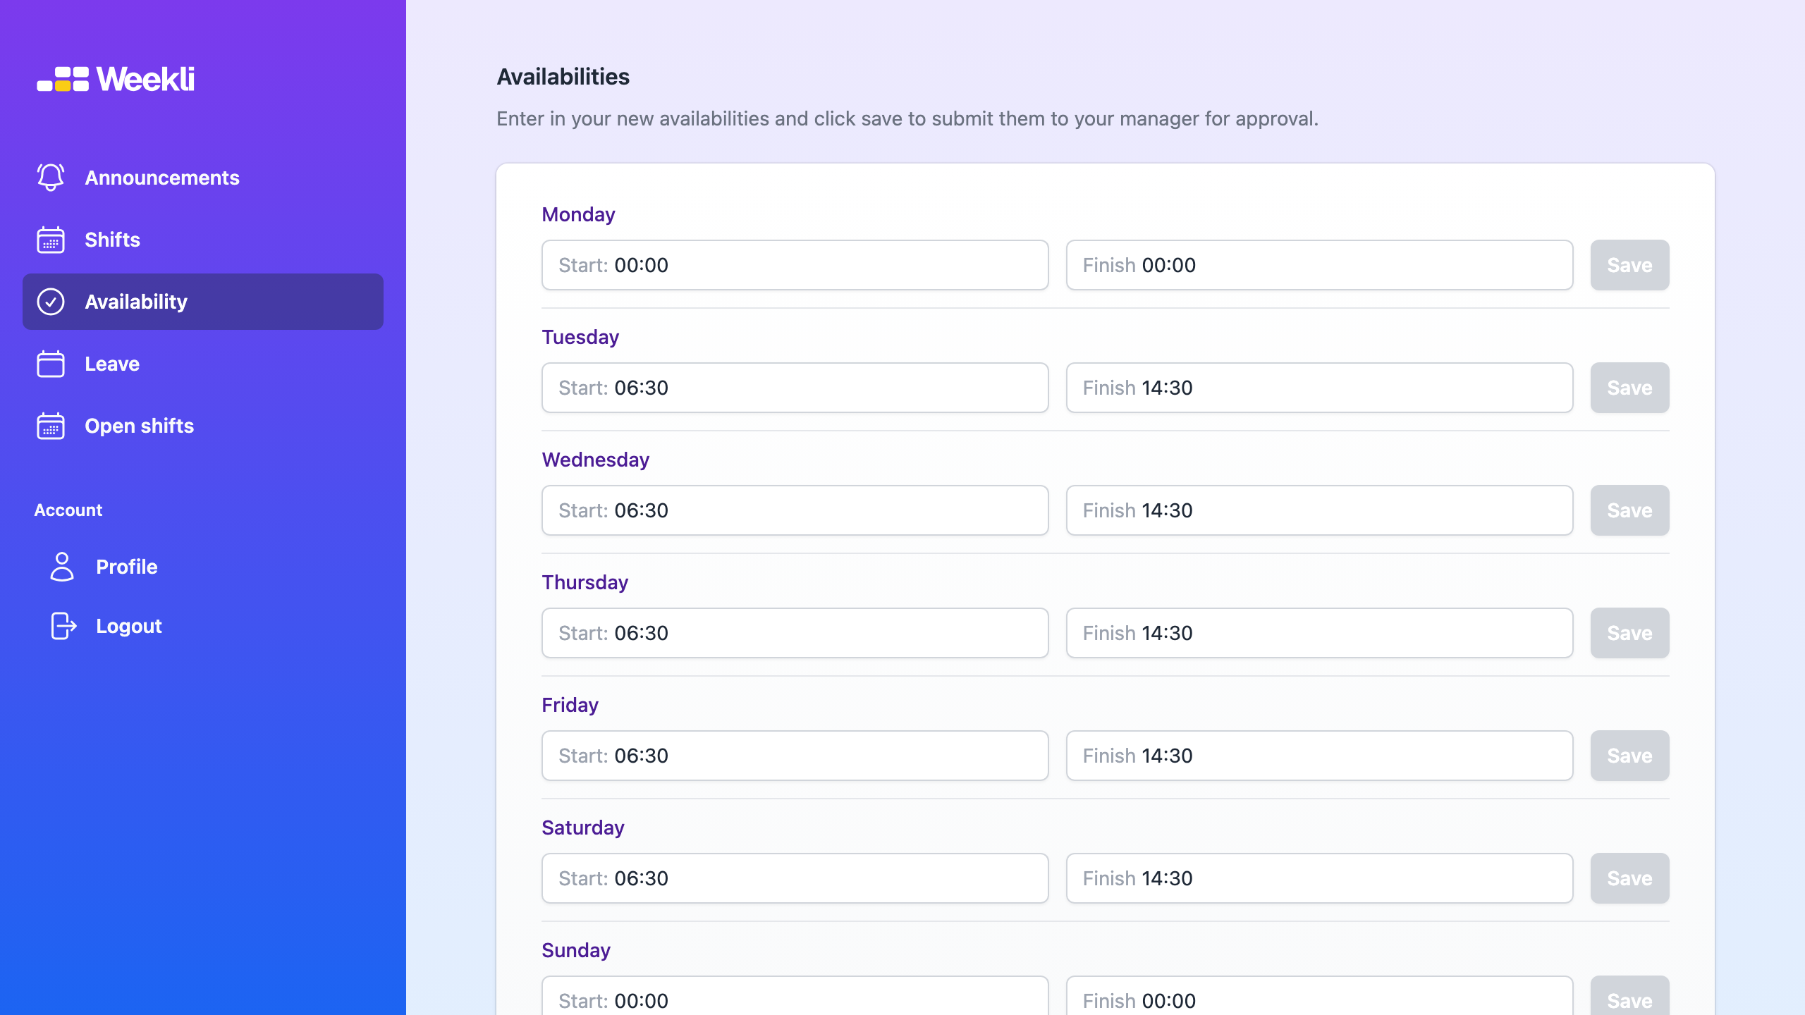Focus the Tuesday Start time field

click(795, 388)
